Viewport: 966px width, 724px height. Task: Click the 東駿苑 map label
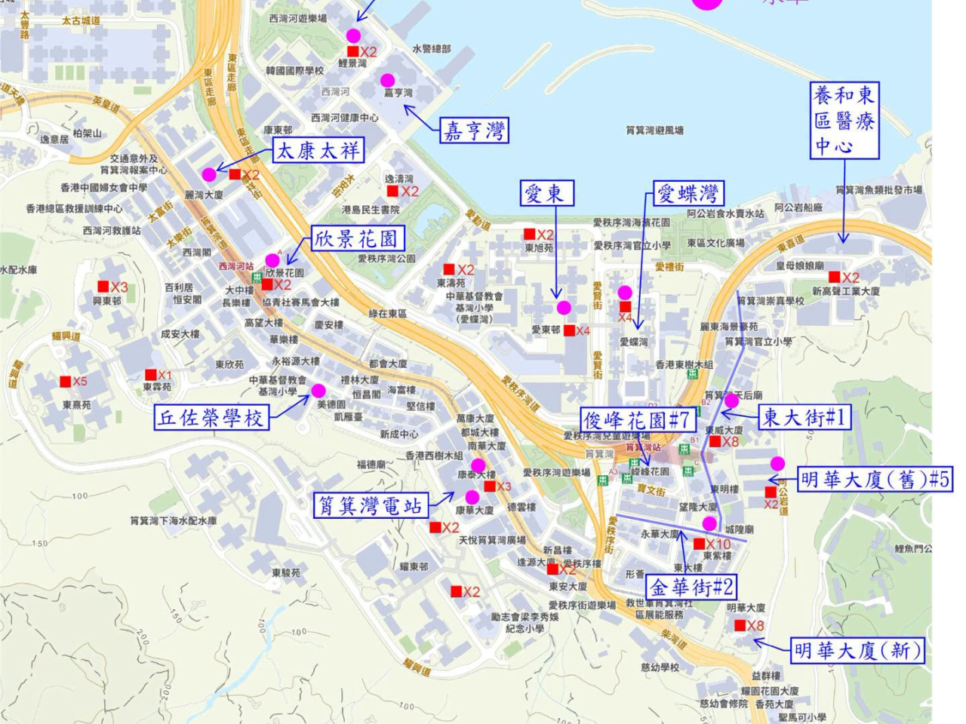[286, 572]
